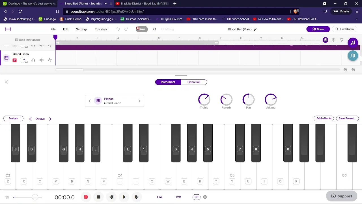Click the Volume knob in instrument panel
Image resolution: width=362 pixels, height=204 pixels.
pyautogui.click(x=271, y=99)
